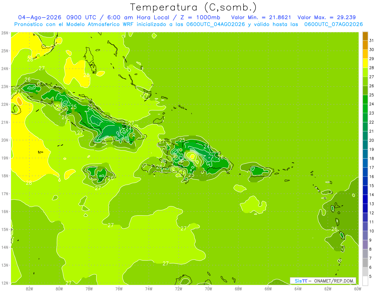
Task: Click the 70W longitude axis label
Action: coord(208,289)
